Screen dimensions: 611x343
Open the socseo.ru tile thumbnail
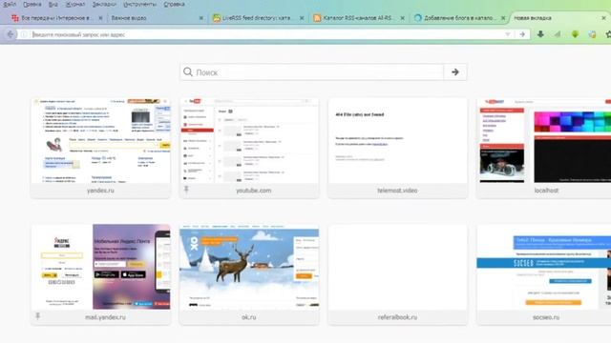click(x=544, y=267)
